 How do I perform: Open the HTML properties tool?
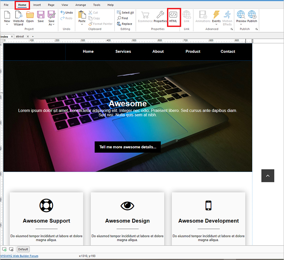pos(173,17)
